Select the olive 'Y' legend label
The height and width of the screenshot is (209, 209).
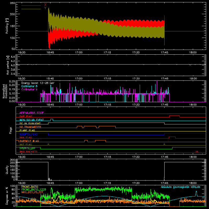45,8
